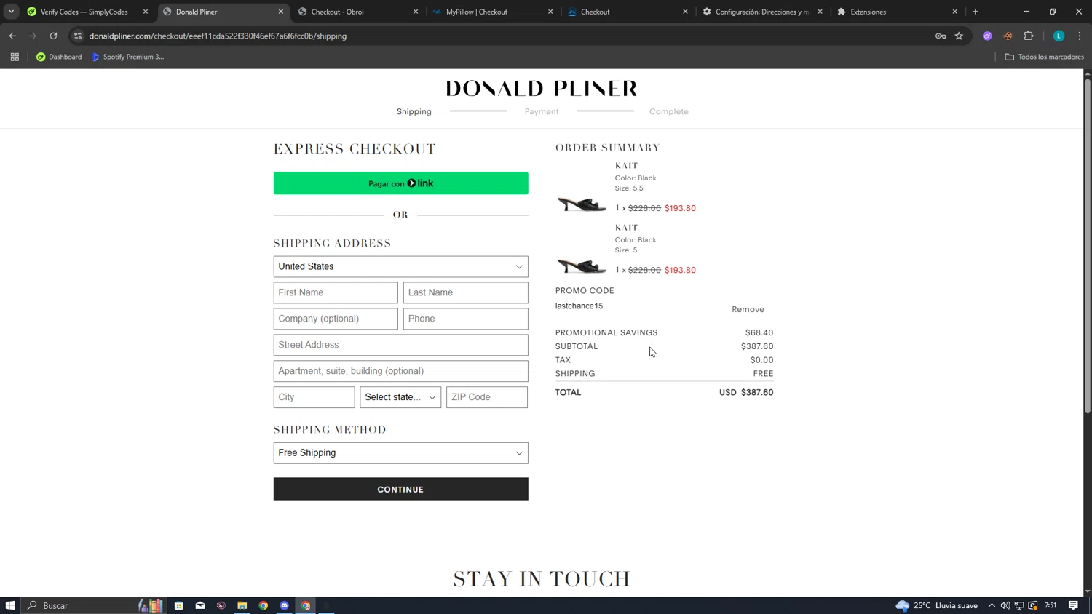
Task: Open File Explorer from the taskbar
Action: pos(242,605)
